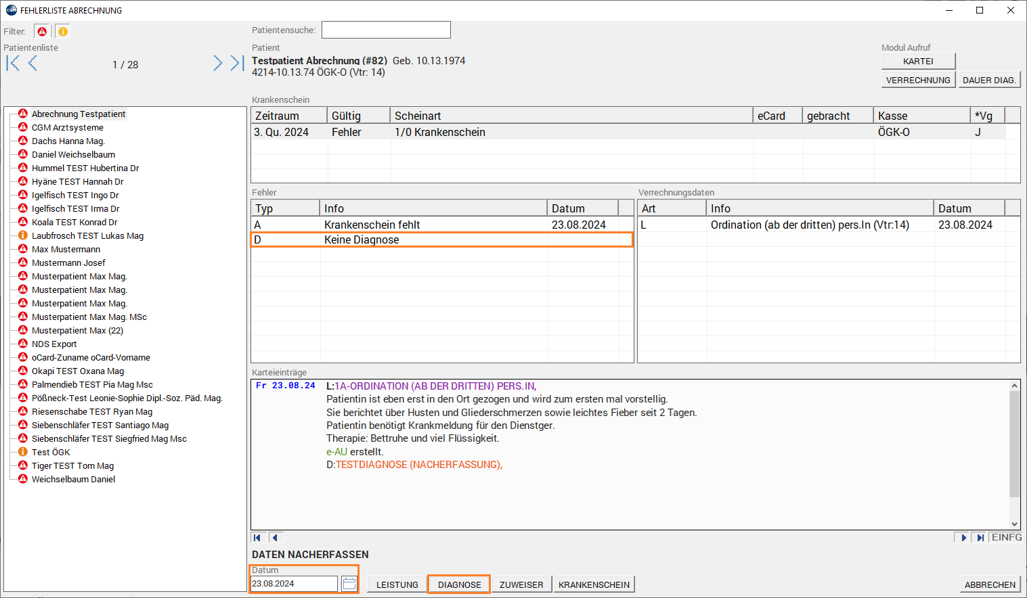Select the 'Keine Diagnose' error row
Screen dimensions: 1027x598
tap(441, 240)
